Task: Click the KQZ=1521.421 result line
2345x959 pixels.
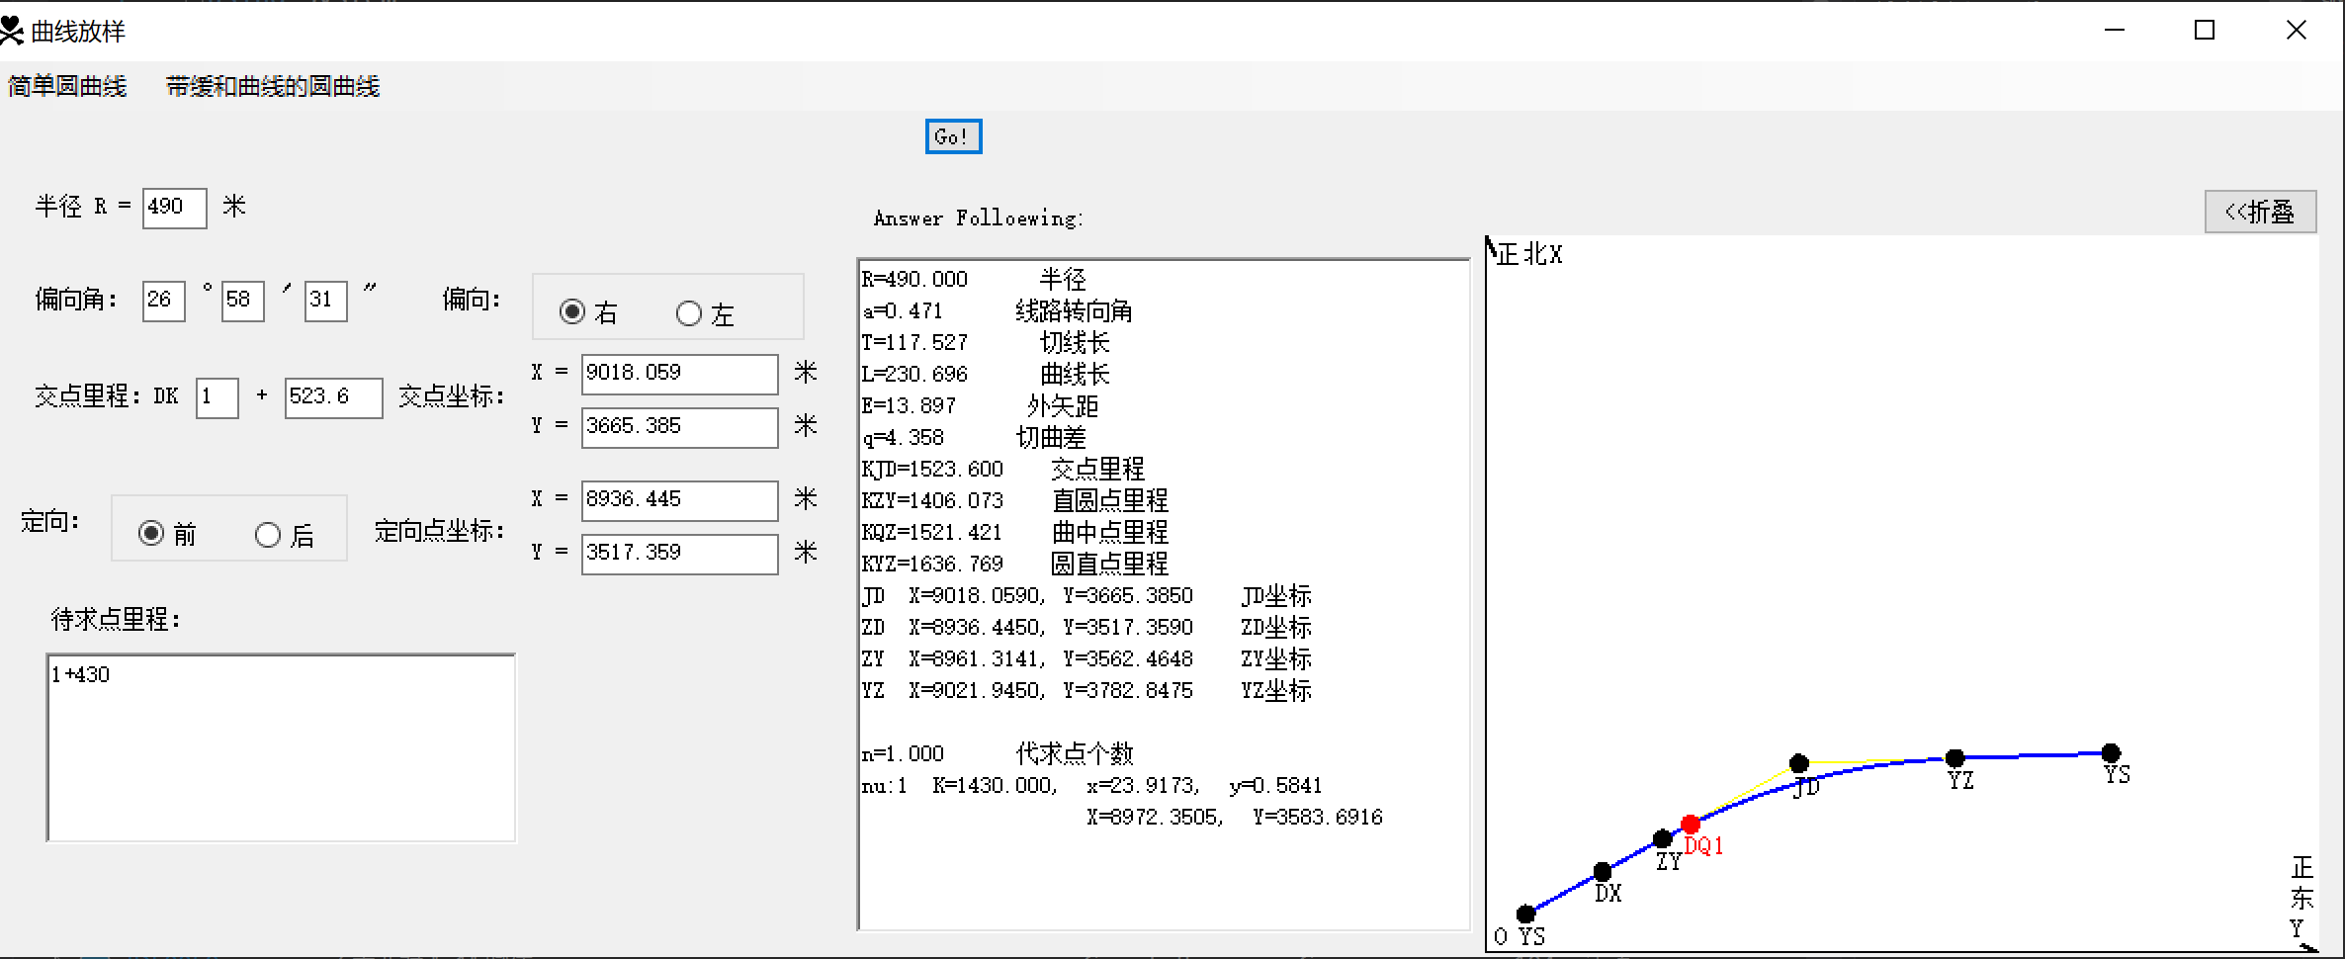Action: point(1014,532)
